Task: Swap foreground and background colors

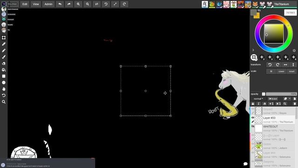Action: (259, 10)
